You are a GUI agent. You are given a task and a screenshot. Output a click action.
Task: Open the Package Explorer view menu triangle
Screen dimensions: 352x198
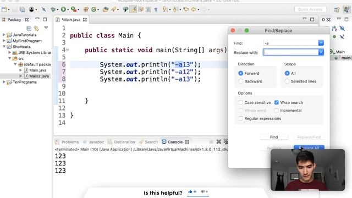point(46,28)
